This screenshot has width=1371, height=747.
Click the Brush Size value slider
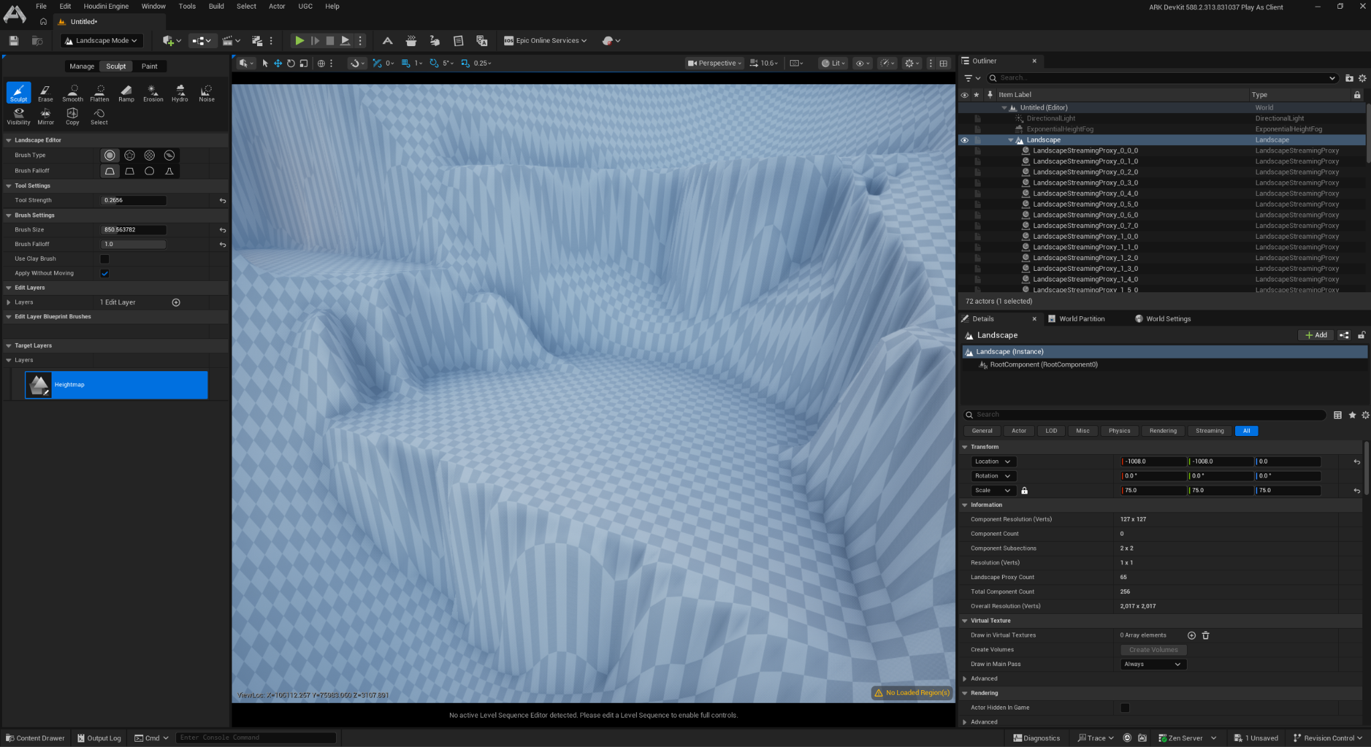point(134,230)
